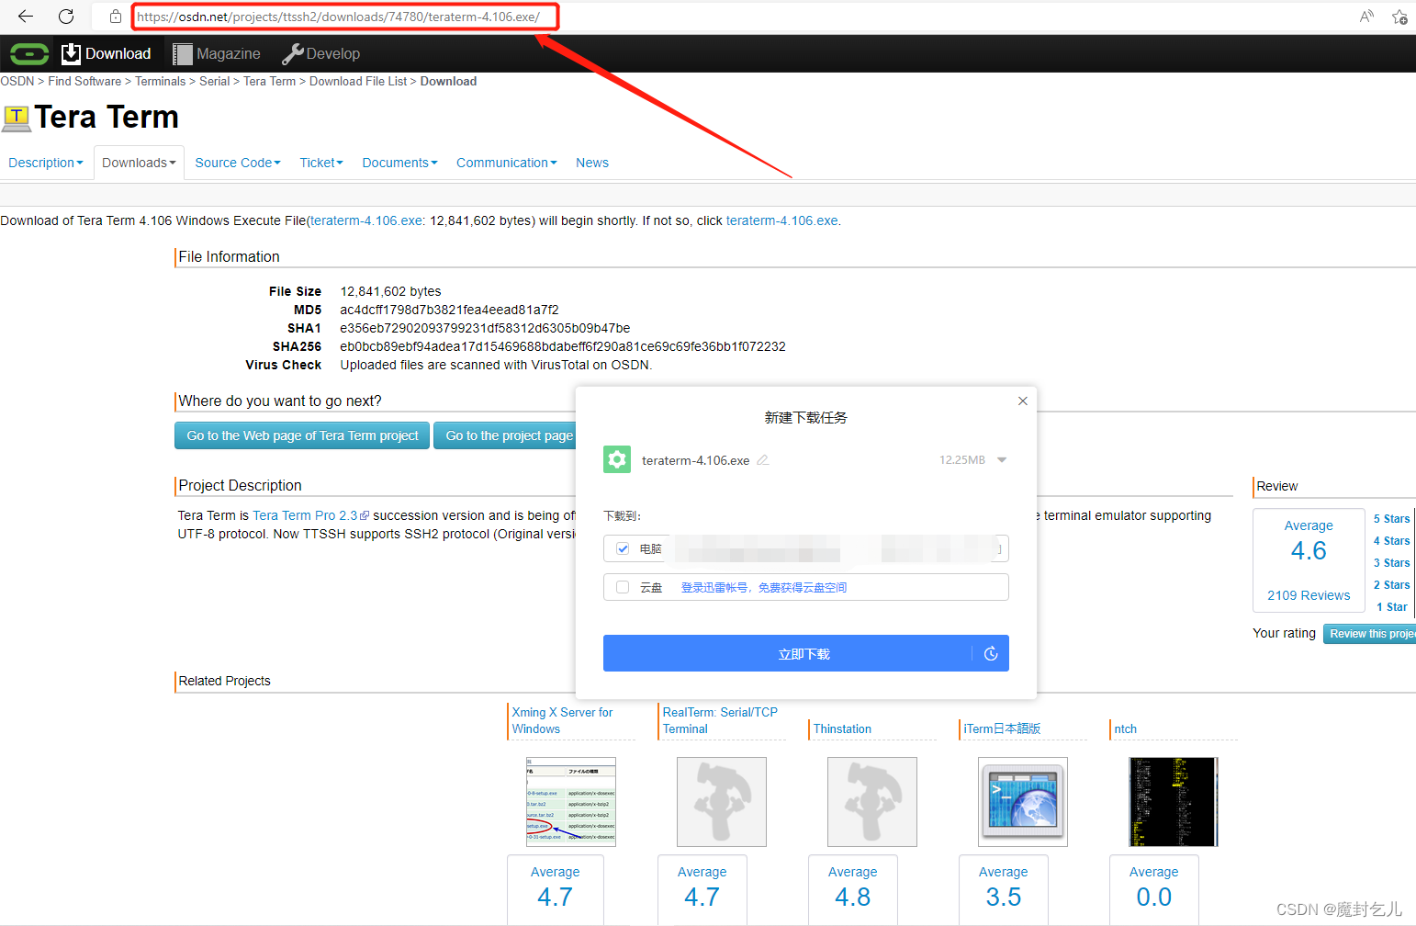Open the Ticket dropdown menu
The image size is (1416, 926).
[321, 163]
